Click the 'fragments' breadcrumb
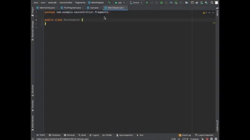250x140 pixels. pos(80,3)
